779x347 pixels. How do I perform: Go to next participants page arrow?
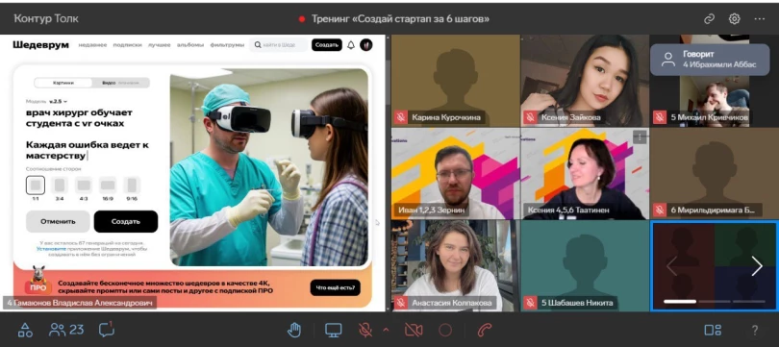(757, 266)
